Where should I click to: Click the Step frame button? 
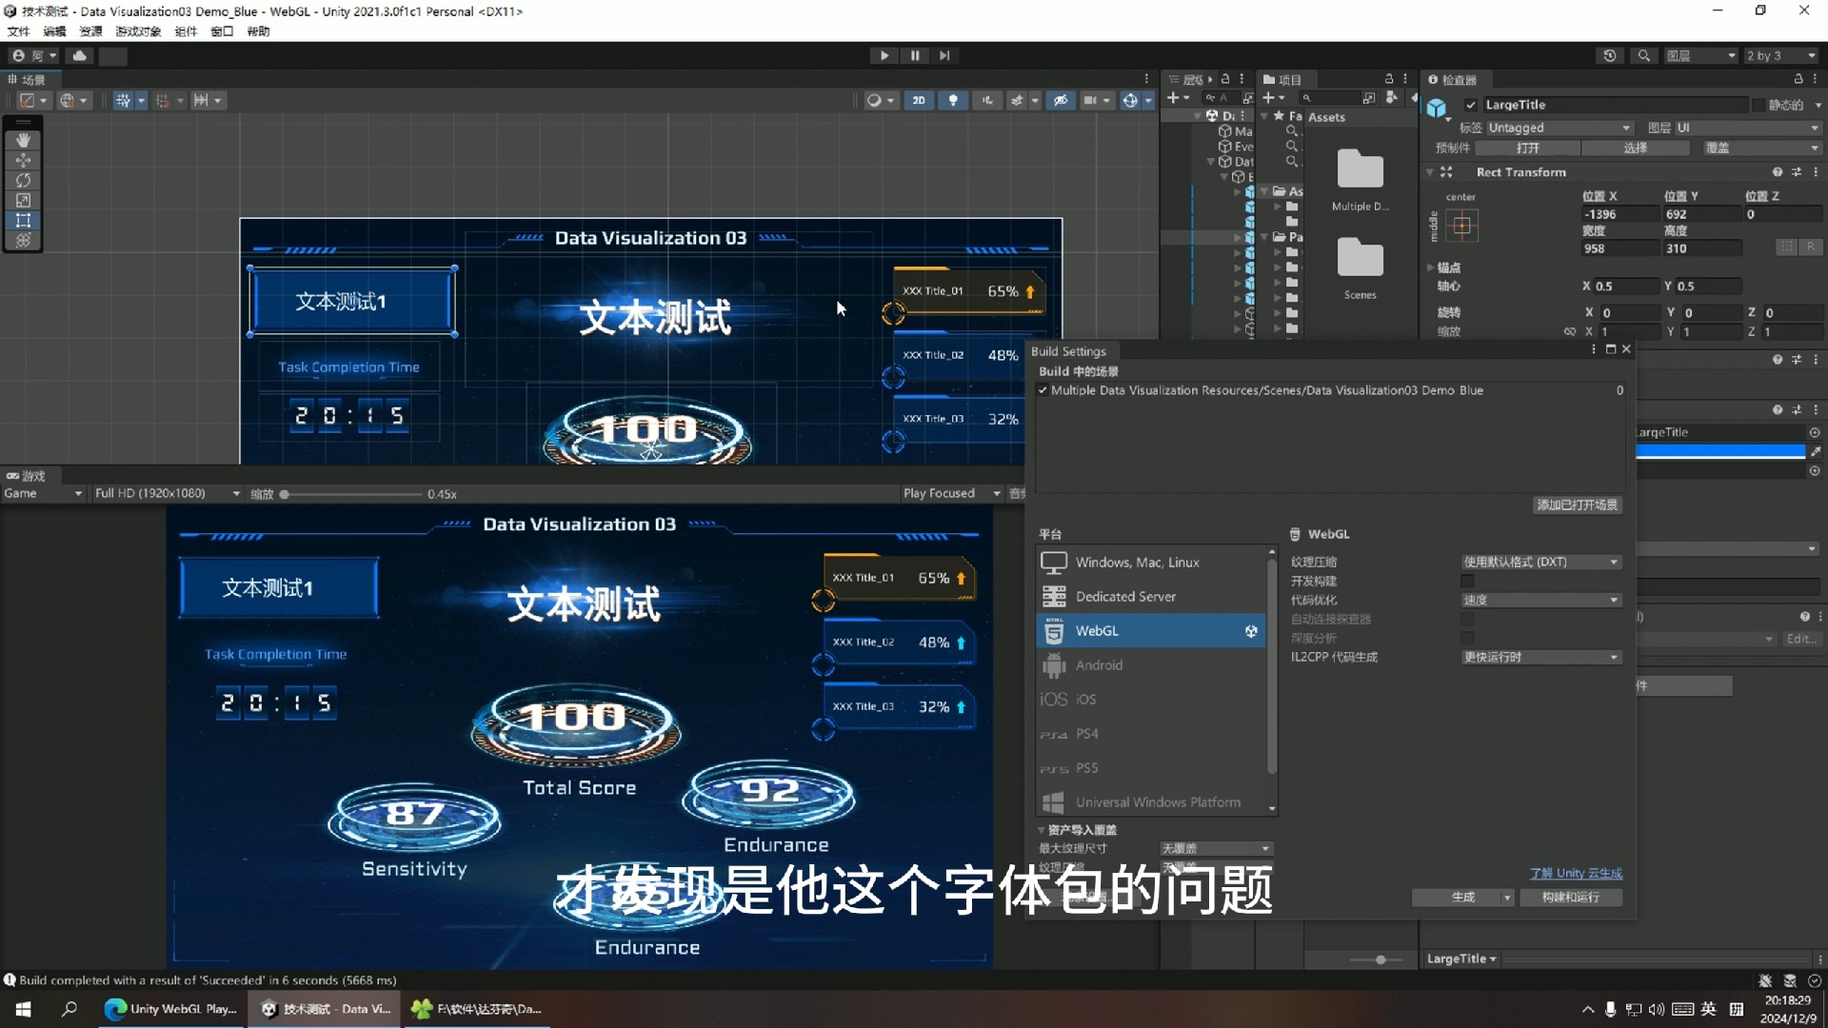point(944,55)
